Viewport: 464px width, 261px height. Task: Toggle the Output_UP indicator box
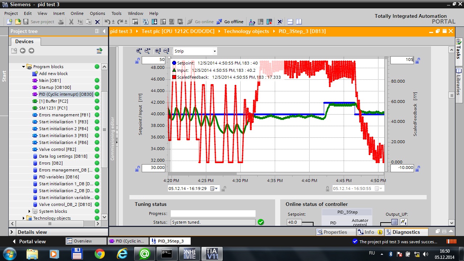pos(394,222)
